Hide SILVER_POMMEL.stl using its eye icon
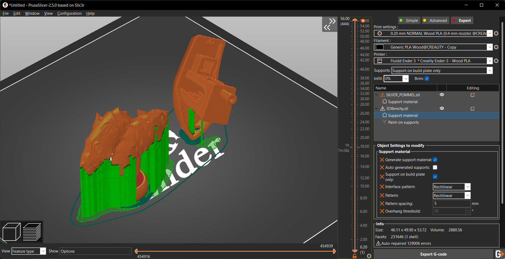Image resolution: width=505 pixels, height=259 pixels. tap(442, 95)
